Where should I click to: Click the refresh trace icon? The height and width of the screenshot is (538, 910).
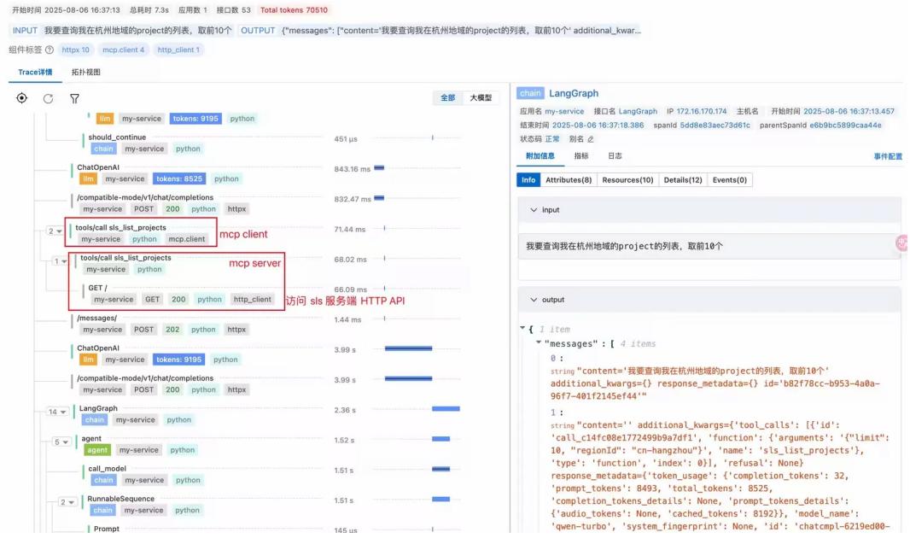pos(48,98)
